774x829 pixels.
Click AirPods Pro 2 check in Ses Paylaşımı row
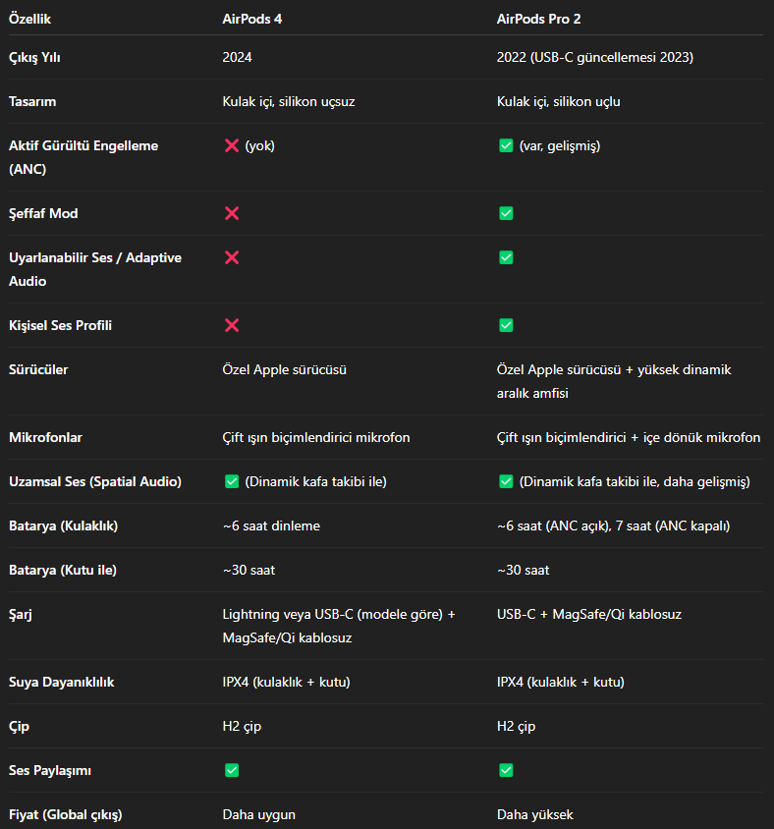pos(506,770)
